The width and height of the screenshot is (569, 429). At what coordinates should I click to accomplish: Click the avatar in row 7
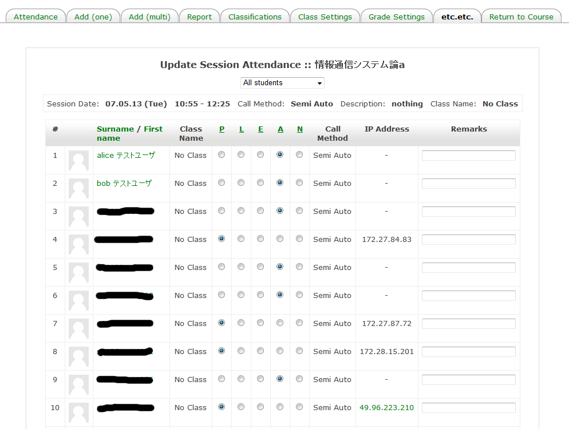click(78, 328)
